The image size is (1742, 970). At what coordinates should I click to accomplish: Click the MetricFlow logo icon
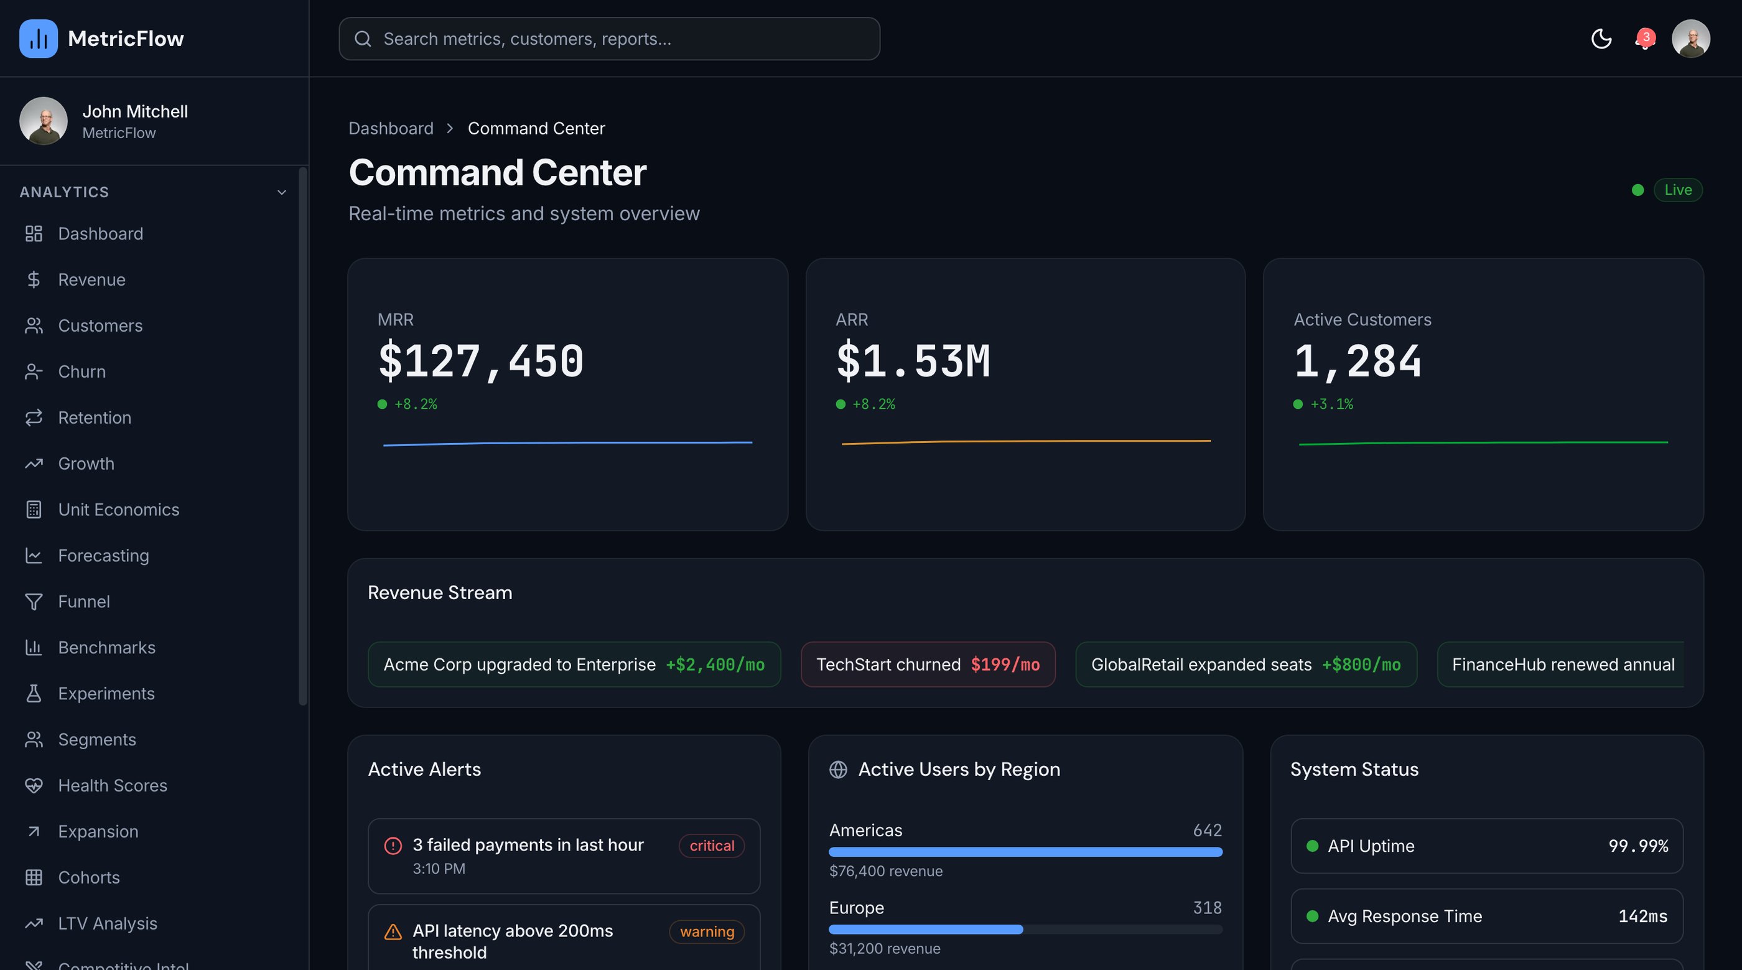click(39, 39)
